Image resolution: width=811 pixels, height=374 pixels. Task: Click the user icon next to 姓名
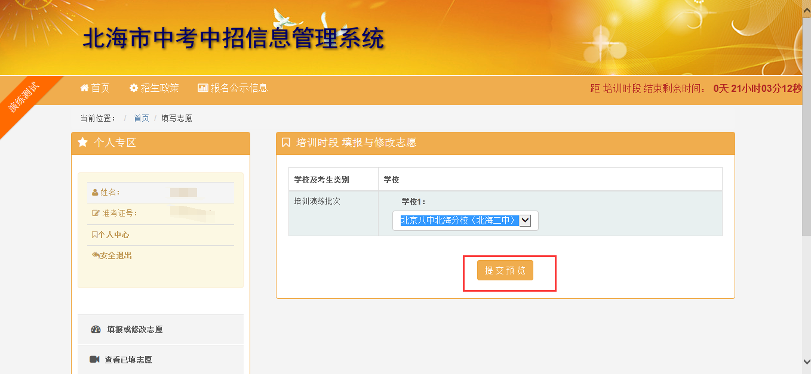point(95,193)
